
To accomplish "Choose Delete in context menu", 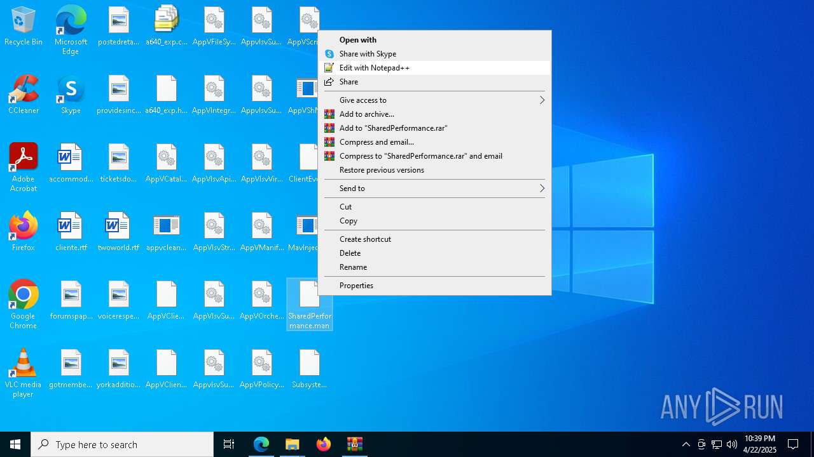I will [434, 253].
